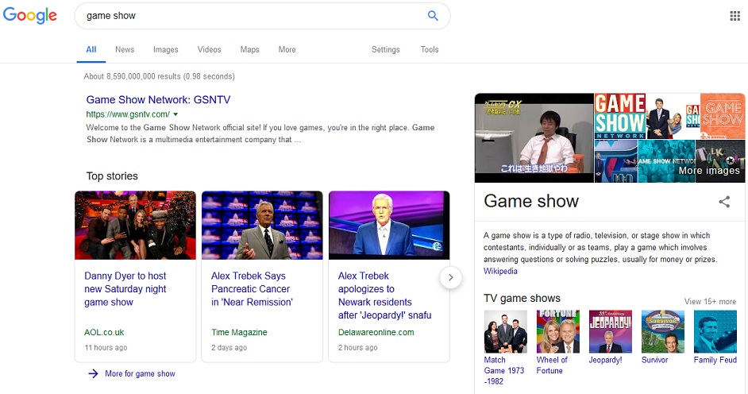The width and height of the screenshot is (748, 394).
Task: Select the All tab
Action: (91, 49)
